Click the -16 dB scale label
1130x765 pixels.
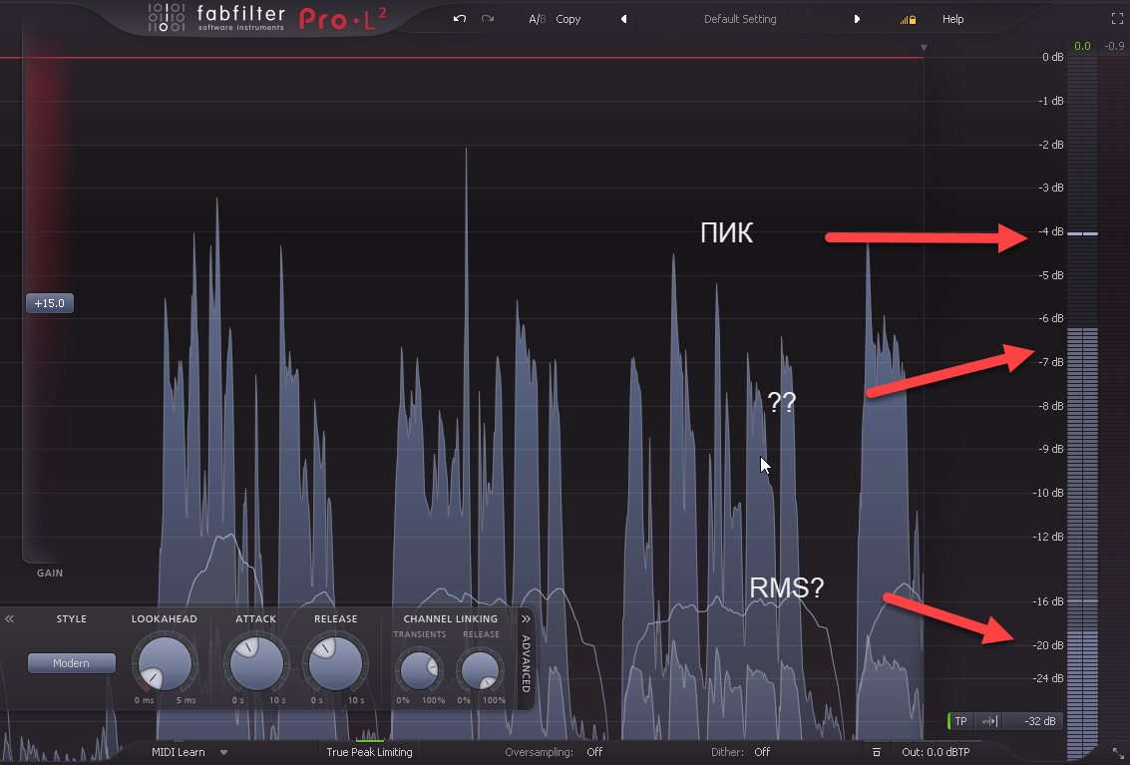tap(1048, 601)
